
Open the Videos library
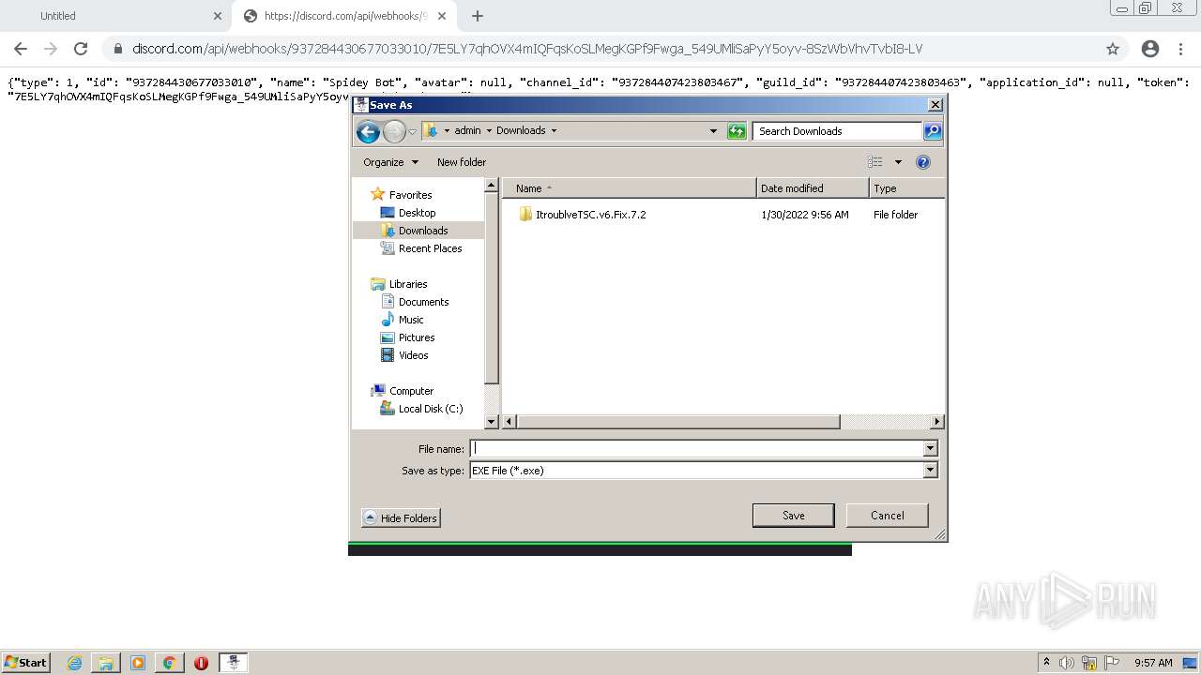click(413, 355)
